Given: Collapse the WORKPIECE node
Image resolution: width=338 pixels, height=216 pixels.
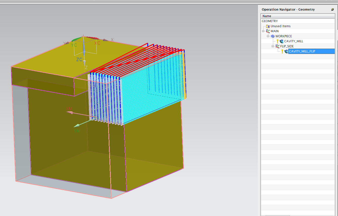Looking at the screenshot, I should (268, 36).
